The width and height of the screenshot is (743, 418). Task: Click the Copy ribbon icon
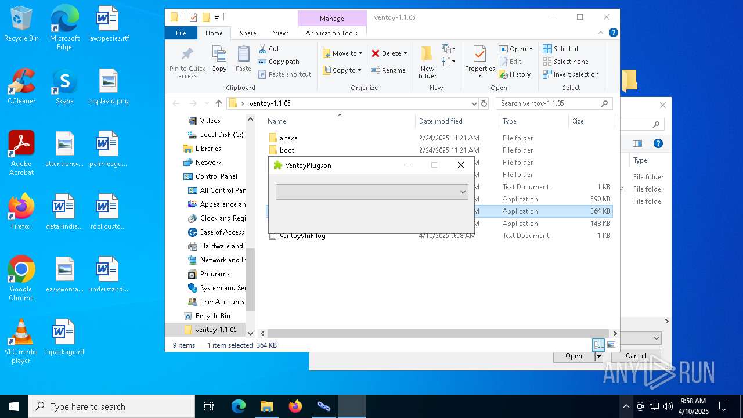(x=219, y=59)
